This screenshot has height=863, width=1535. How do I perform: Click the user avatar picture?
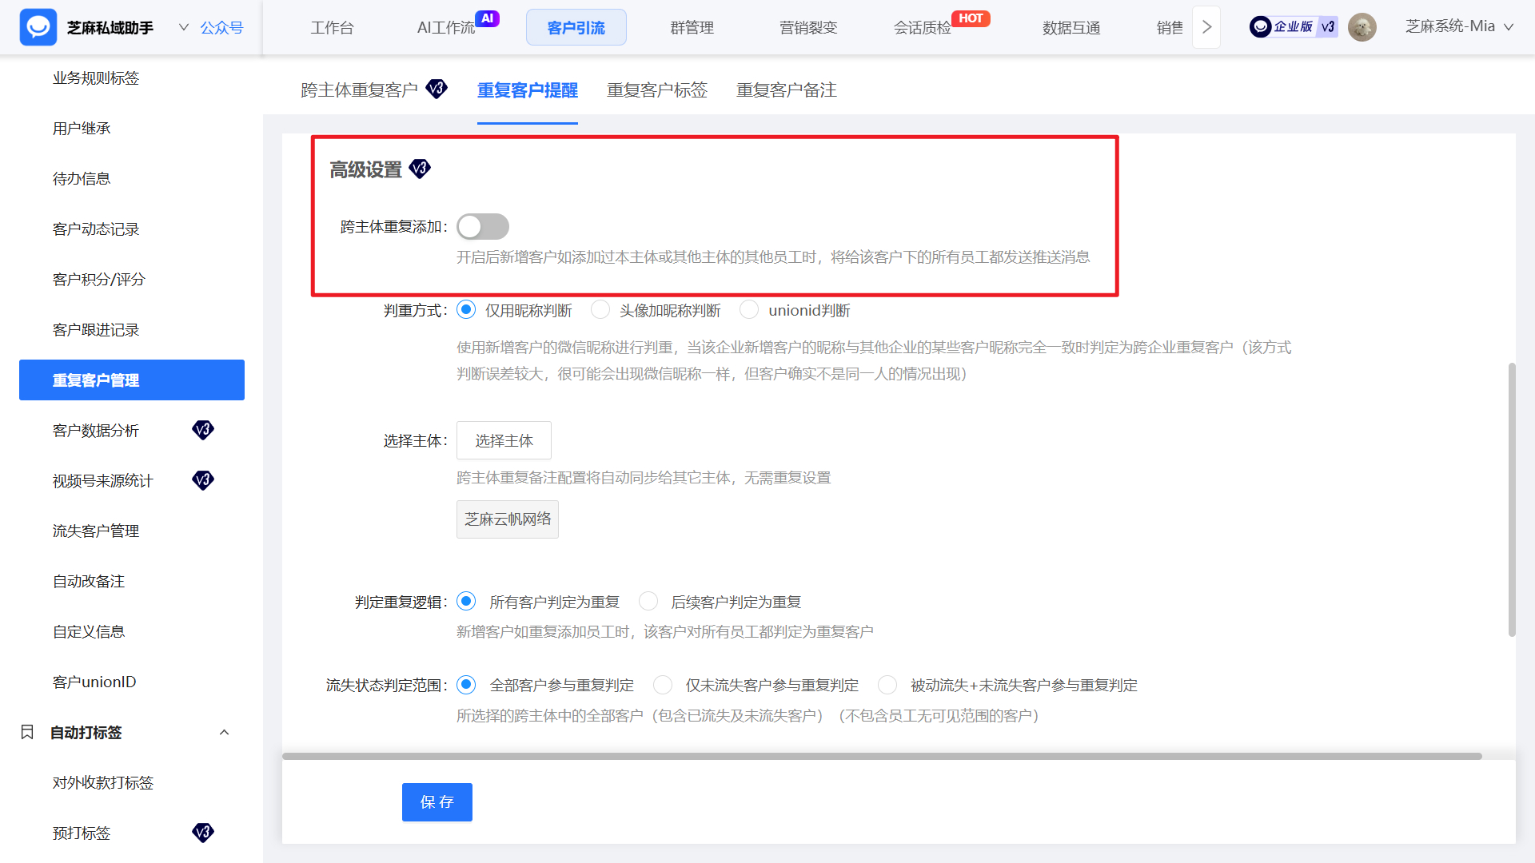(1362, 27)
